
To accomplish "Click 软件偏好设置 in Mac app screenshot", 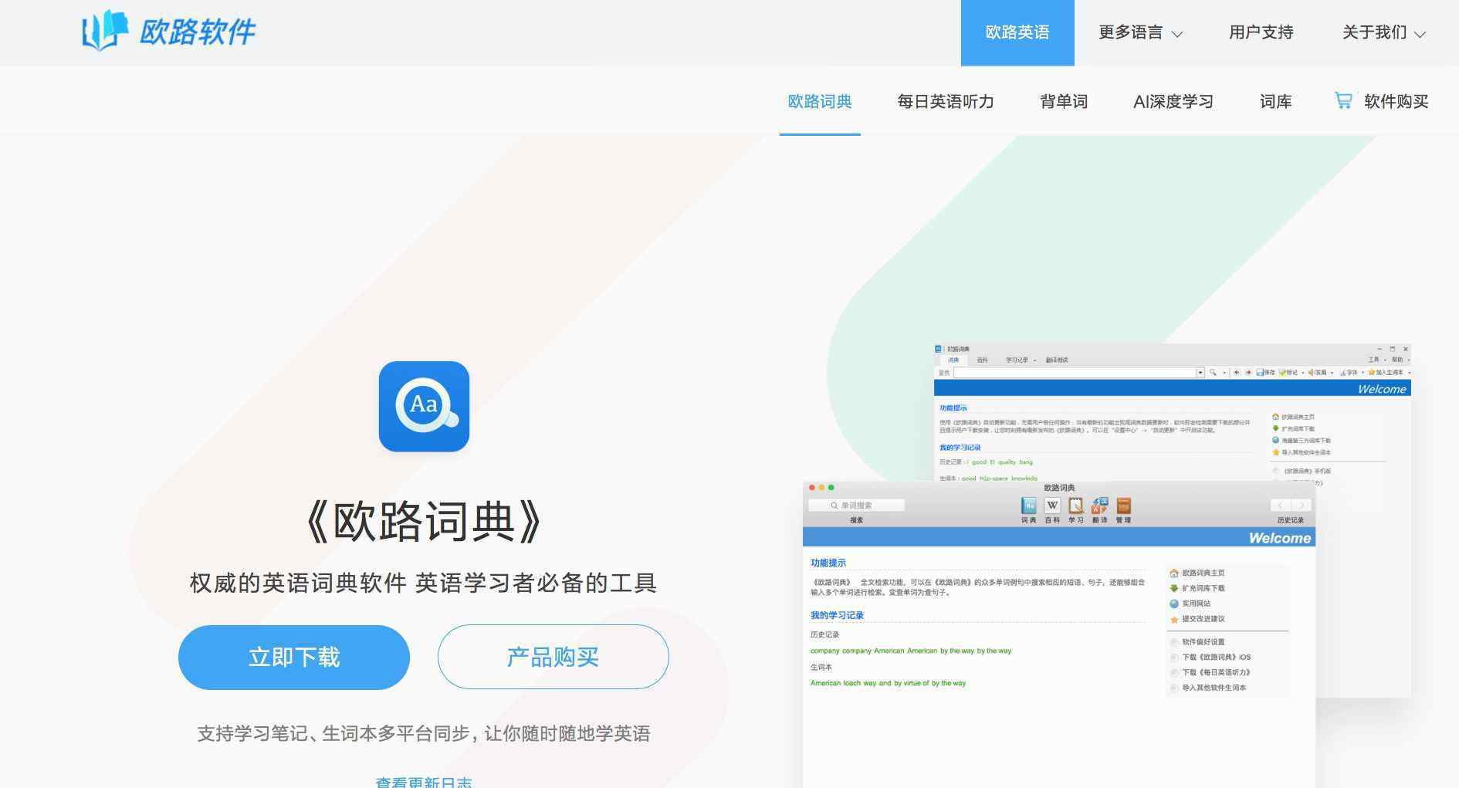I will (x=1203, y=642).
